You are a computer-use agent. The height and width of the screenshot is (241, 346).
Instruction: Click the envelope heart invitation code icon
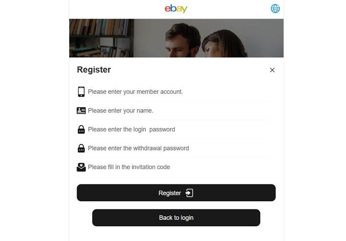(81, 167)
